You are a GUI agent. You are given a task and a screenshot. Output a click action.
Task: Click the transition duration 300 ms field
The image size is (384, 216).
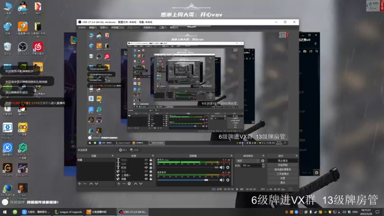[251, 166]
